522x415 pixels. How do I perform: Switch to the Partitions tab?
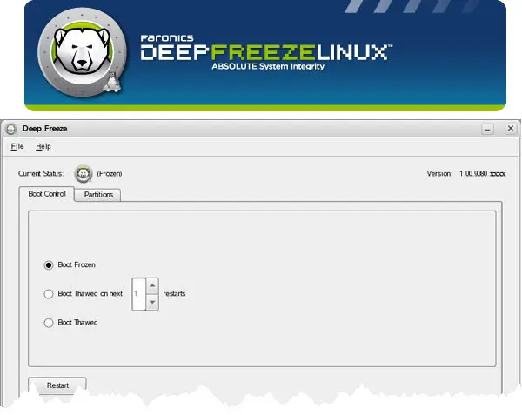click(98, 195)
